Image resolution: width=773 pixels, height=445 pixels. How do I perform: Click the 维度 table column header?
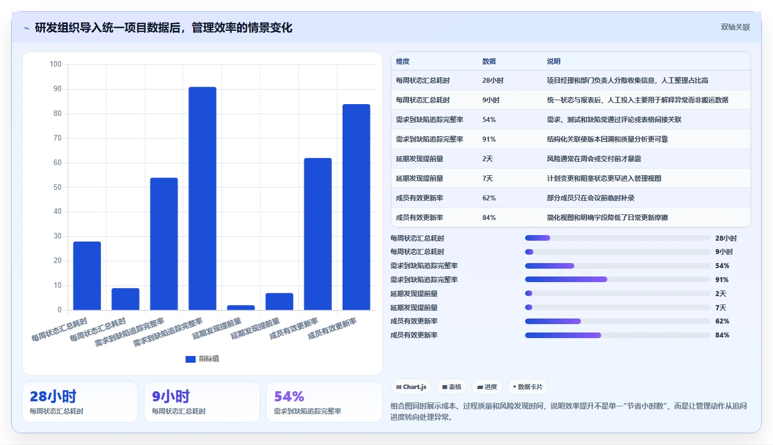tap(402, 62)
